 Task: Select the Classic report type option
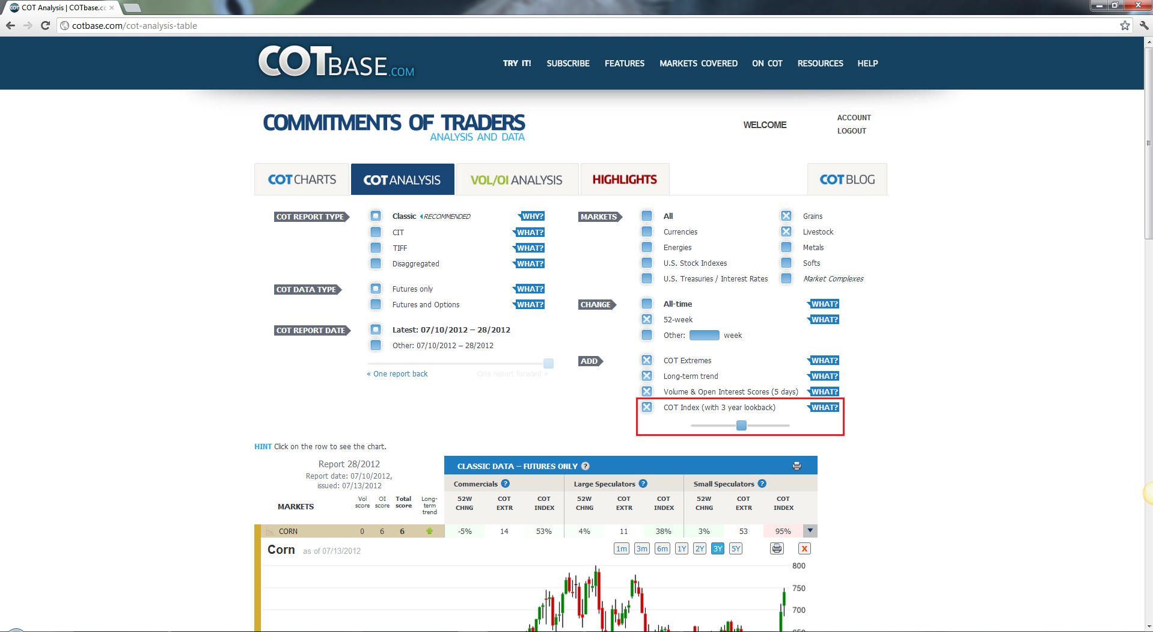pyautogui.click(x=376, y=216)
